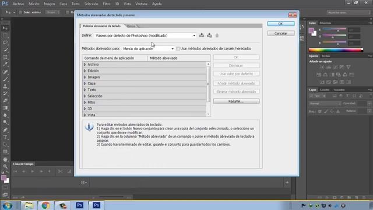Open the Ventana menu in menu bar
This screenshot has height=210, width=373.
[x=141, y=4]
